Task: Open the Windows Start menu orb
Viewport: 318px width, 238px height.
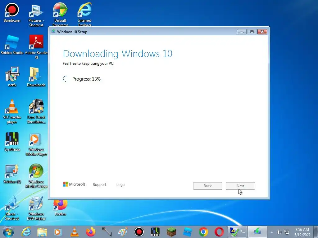Action: click(8, 232)
